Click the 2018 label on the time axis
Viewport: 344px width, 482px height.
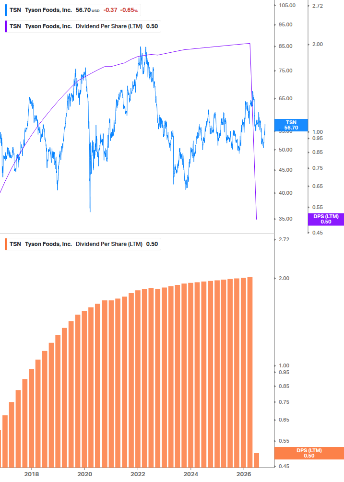coord(32,474)
